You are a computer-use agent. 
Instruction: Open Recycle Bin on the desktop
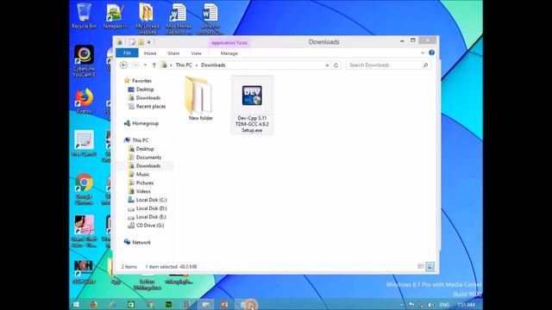tap(84, 16)
